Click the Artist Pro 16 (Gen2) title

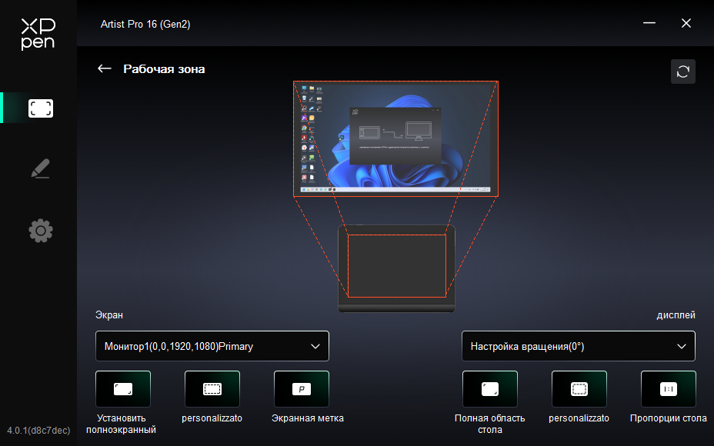(x=145, y=24)
